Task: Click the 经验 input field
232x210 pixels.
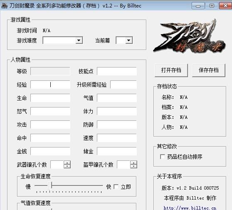Action: 50,85
